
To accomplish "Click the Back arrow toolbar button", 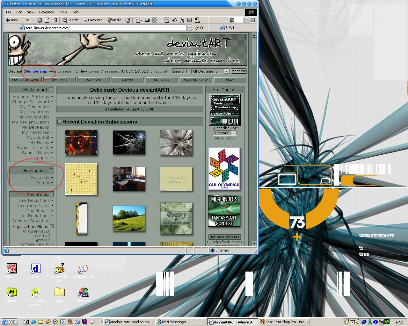I will point(12,20).
